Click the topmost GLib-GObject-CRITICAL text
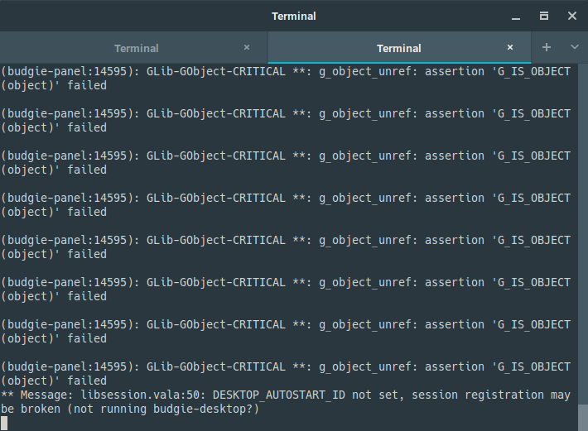This screenshot has width=588, height=431. click(x=215, y=71)
